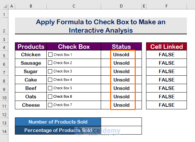The width and height of the screenshot is (195, 142).
Task: Enable Check Box 7 for Cheese
Action: coord(50,105)
